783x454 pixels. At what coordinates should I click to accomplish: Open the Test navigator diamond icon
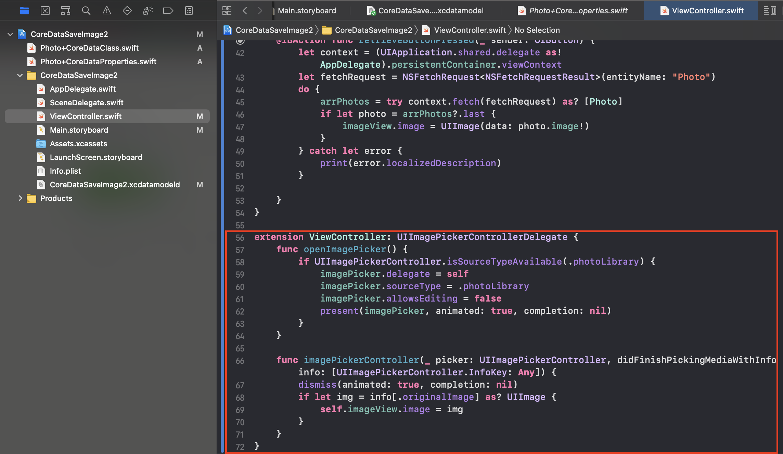pos(127,11)
